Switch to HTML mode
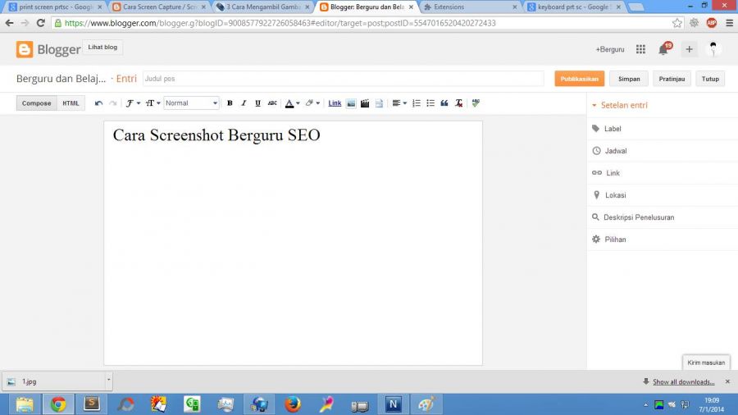This screenshot has width=738, height=415. 71,103
